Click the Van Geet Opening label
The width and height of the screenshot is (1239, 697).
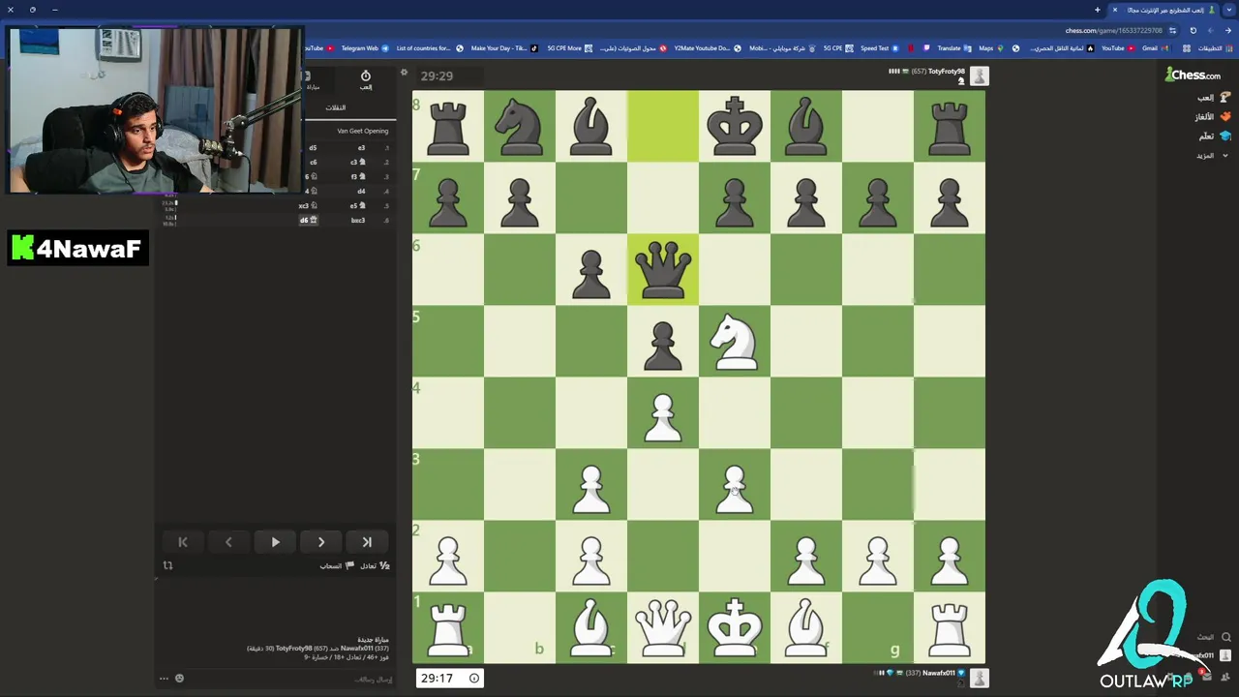pyautogui.click(x=363, y=131)
